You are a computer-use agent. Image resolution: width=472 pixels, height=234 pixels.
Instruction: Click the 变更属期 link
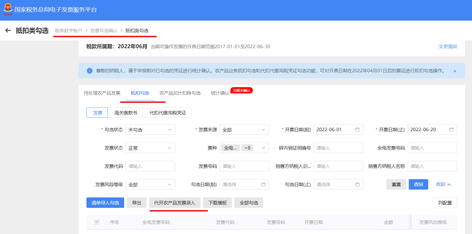pos(448,47)
